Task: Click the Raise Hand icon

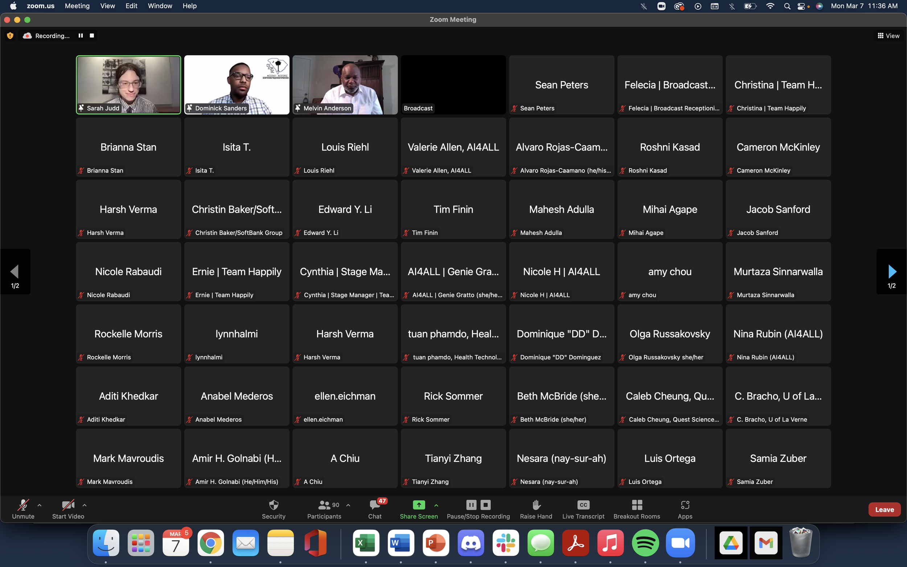Action: click(x=536, y=505)
